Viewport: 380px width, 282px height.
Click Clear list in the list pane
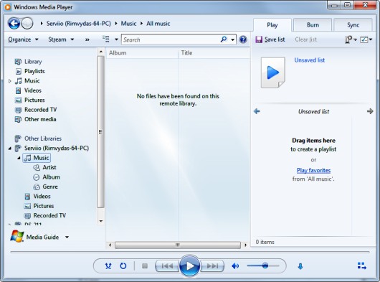[306, 39]
